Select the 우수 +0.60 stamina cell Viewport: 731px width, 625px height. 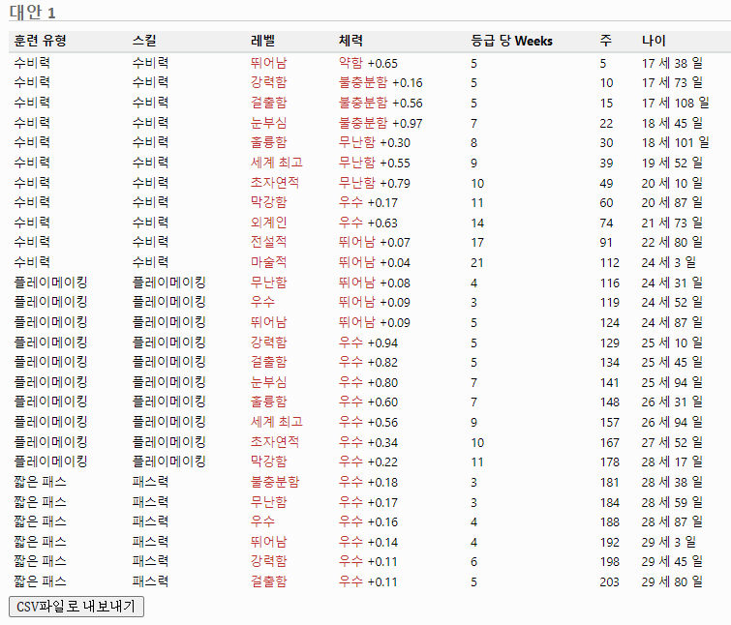[x=368, y=402]
